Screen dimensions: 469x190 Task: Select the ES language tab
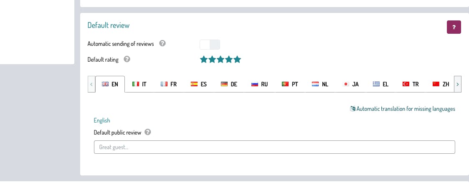point(199,84)
